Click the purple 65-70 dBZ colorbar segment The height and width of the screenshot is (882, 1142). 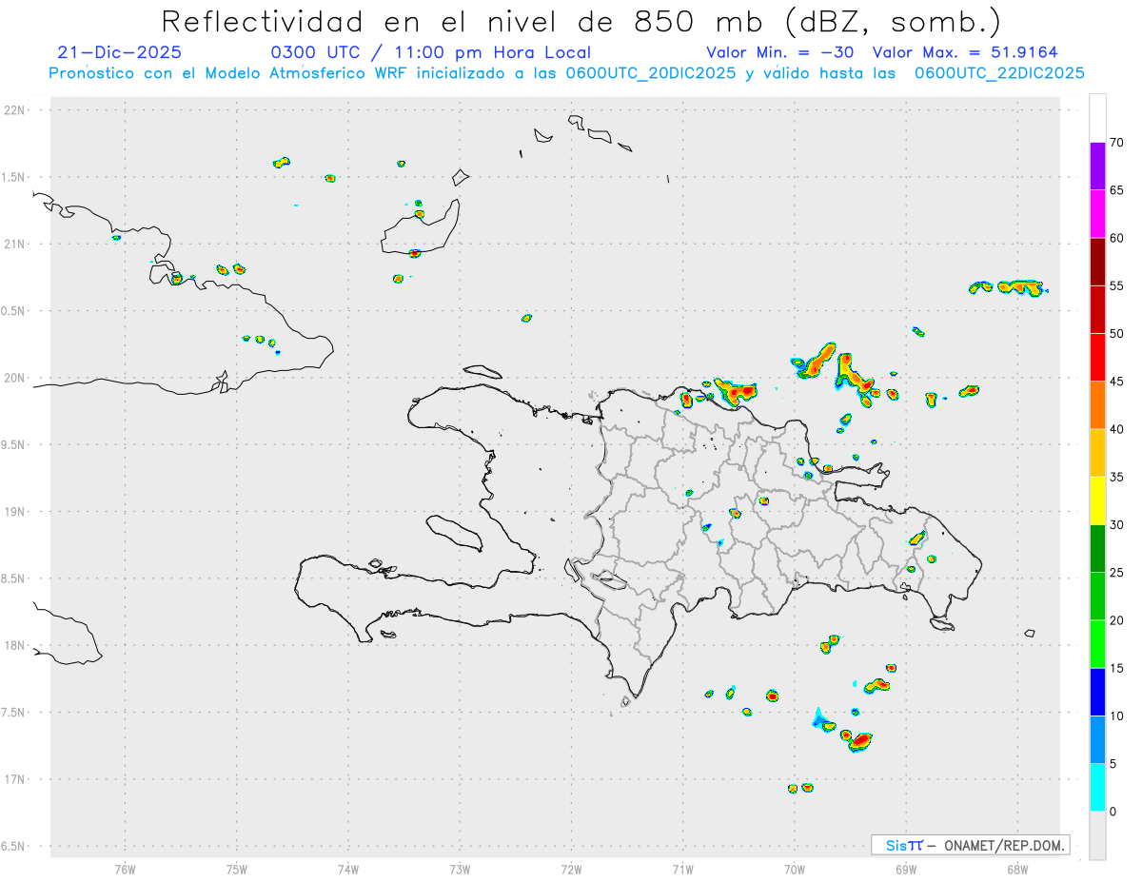pyautogui.click(x=1097, y=166)
